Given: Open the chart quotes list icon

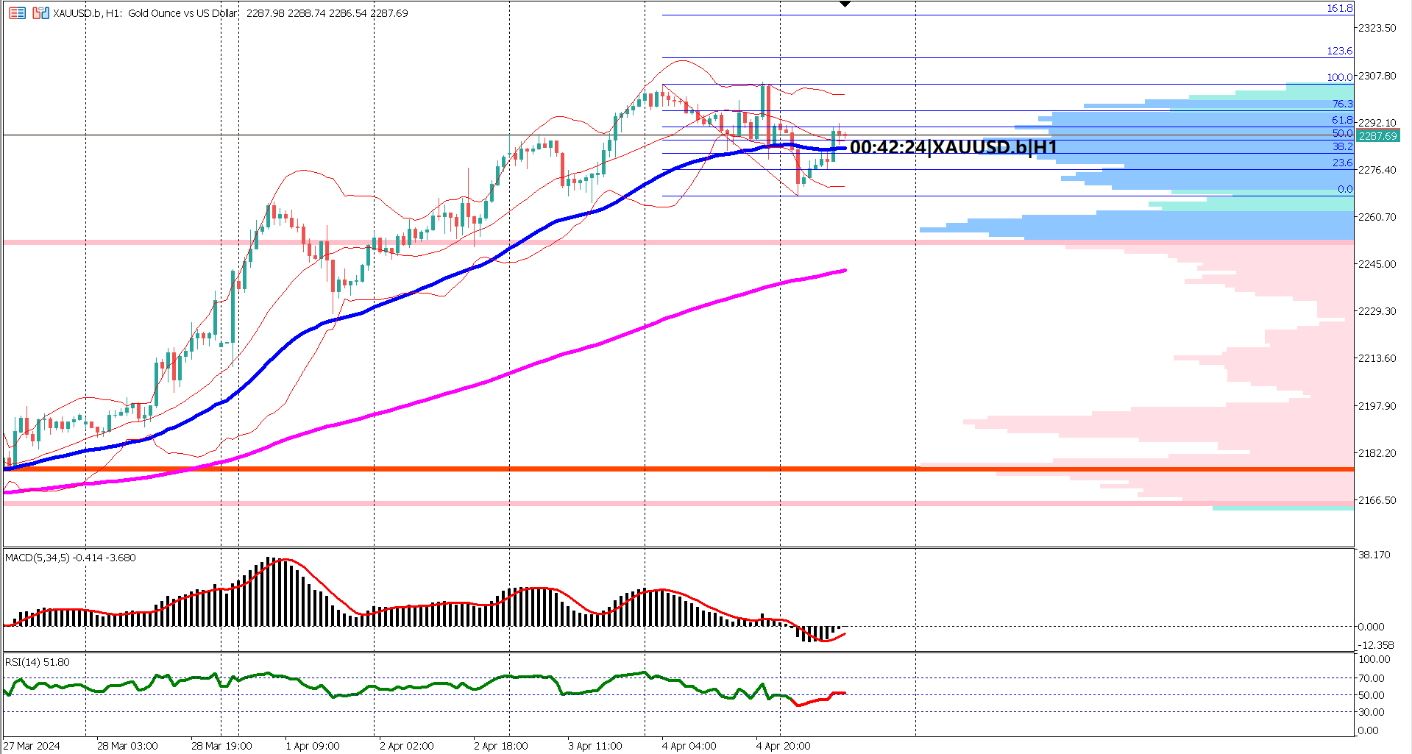Looking at the screenshot, I should [17, 13].
